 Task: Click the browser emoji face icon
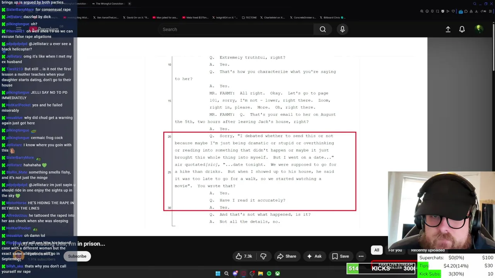pyautogui.click(x=427, y=11)
